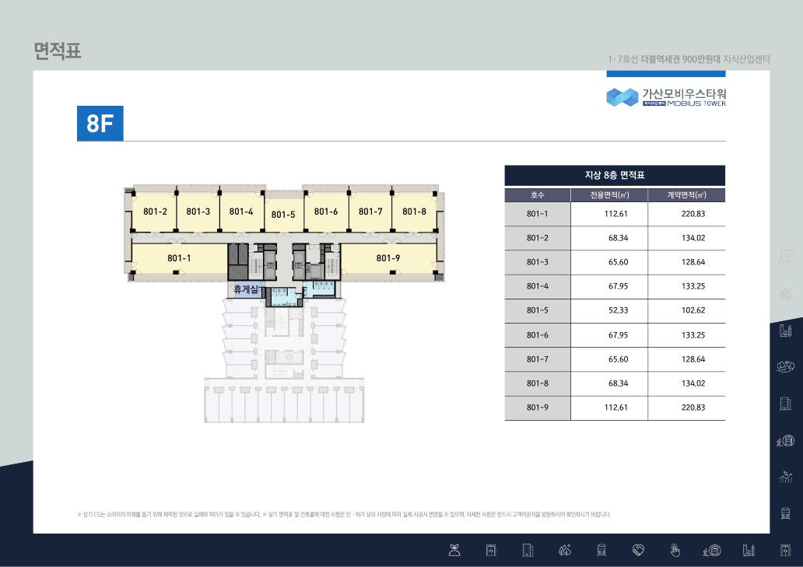This screenshot has height=567, width=803.
Task: Click the Mobius Tower logo
Action: [x=666, y=96]
